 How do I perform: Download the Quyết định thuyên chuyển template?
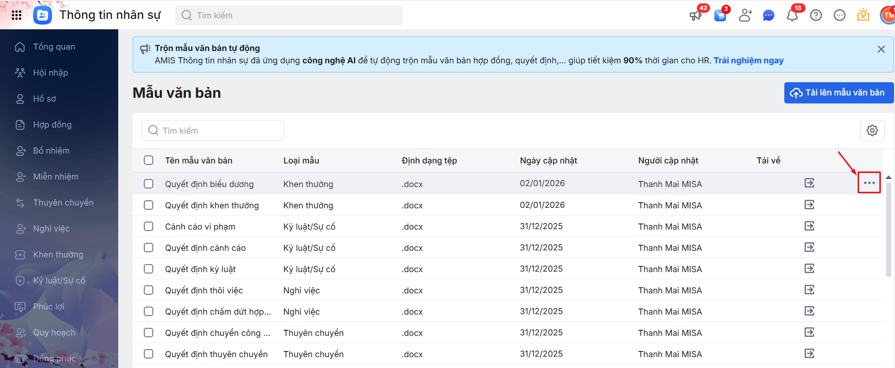(809, 353)
